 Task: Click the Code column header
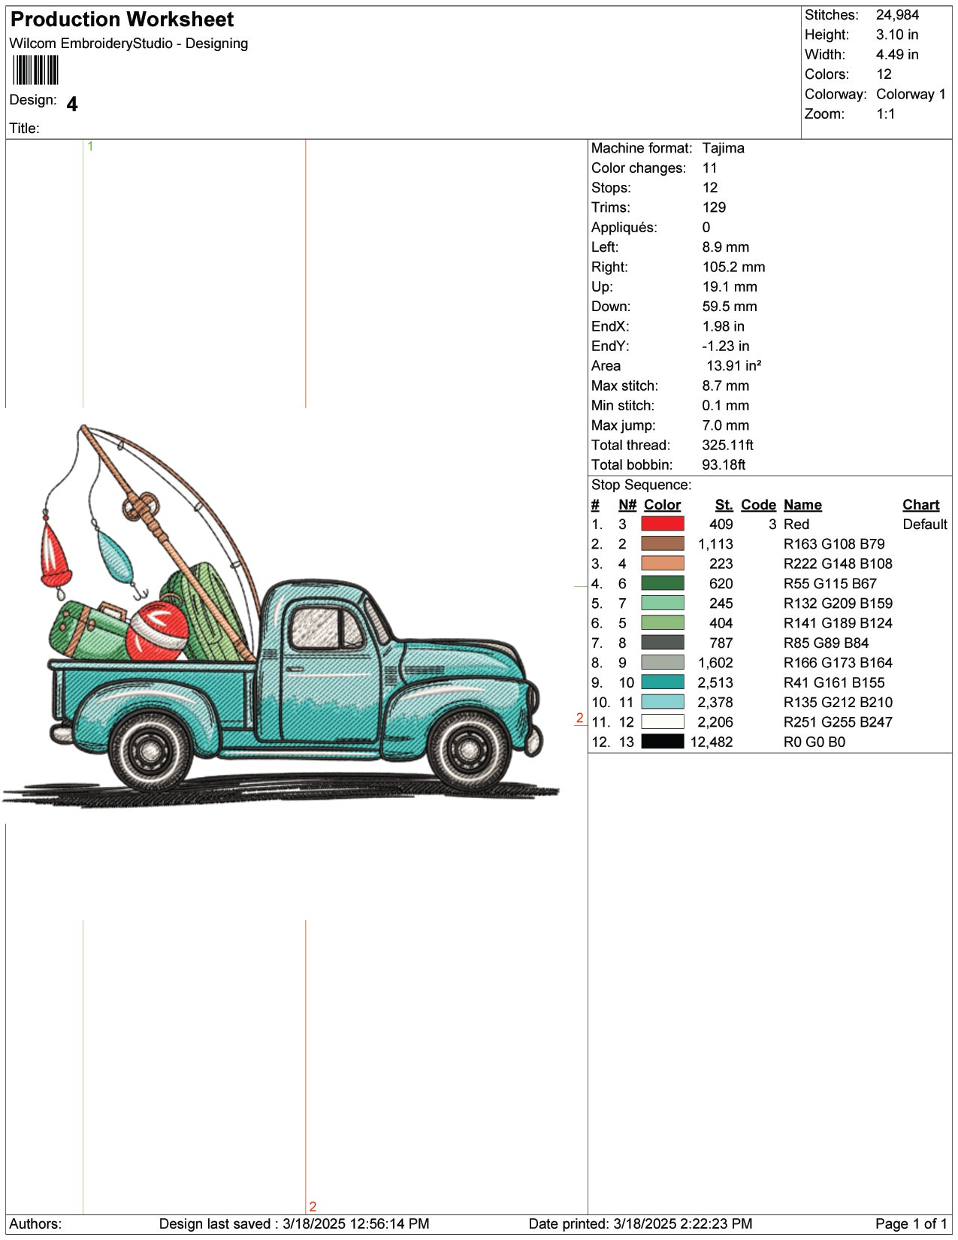tap(757, 505)
